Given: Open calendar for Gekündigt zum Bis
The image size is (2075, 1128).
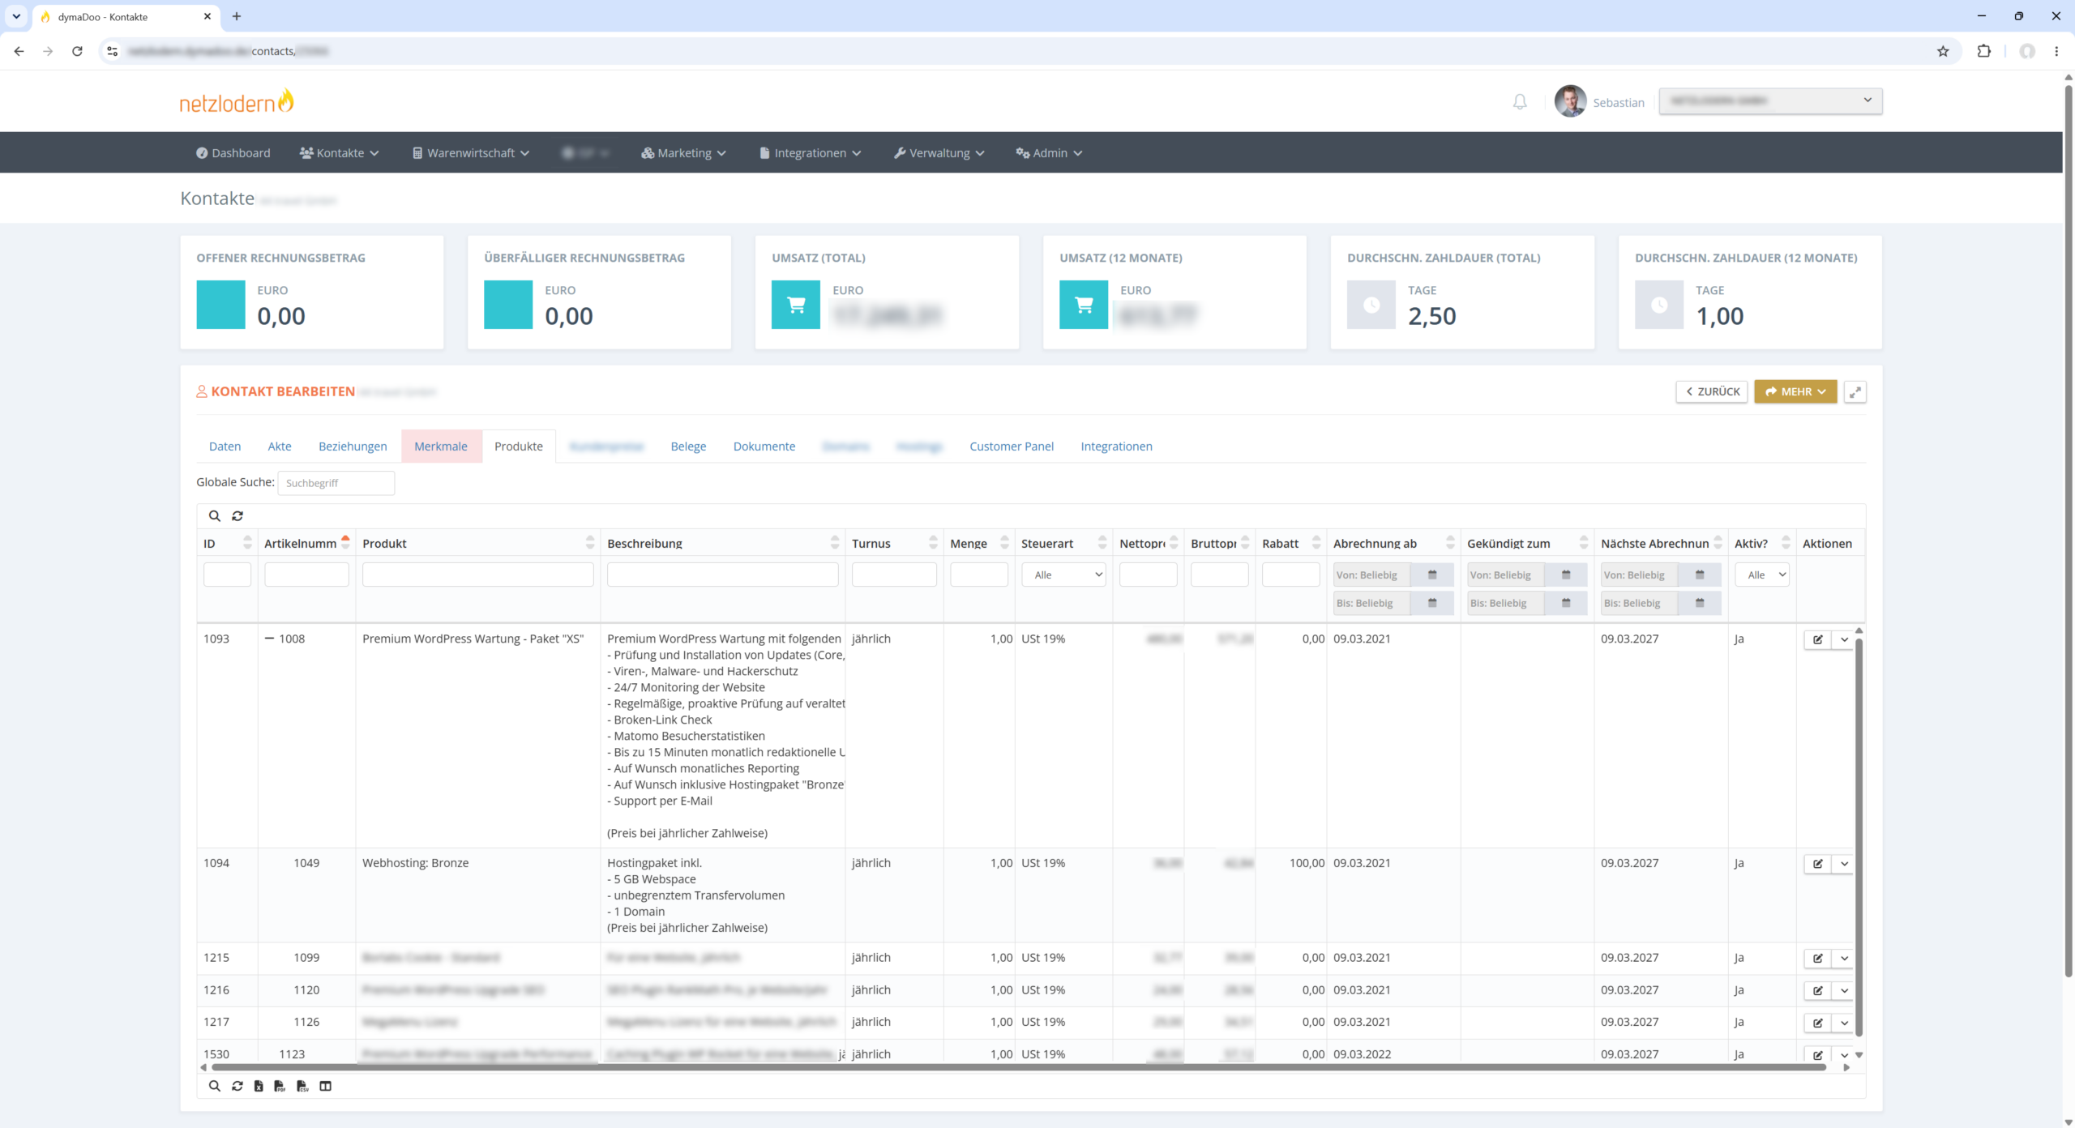Looking at the screenshot, I should (x=1566, y=603).
